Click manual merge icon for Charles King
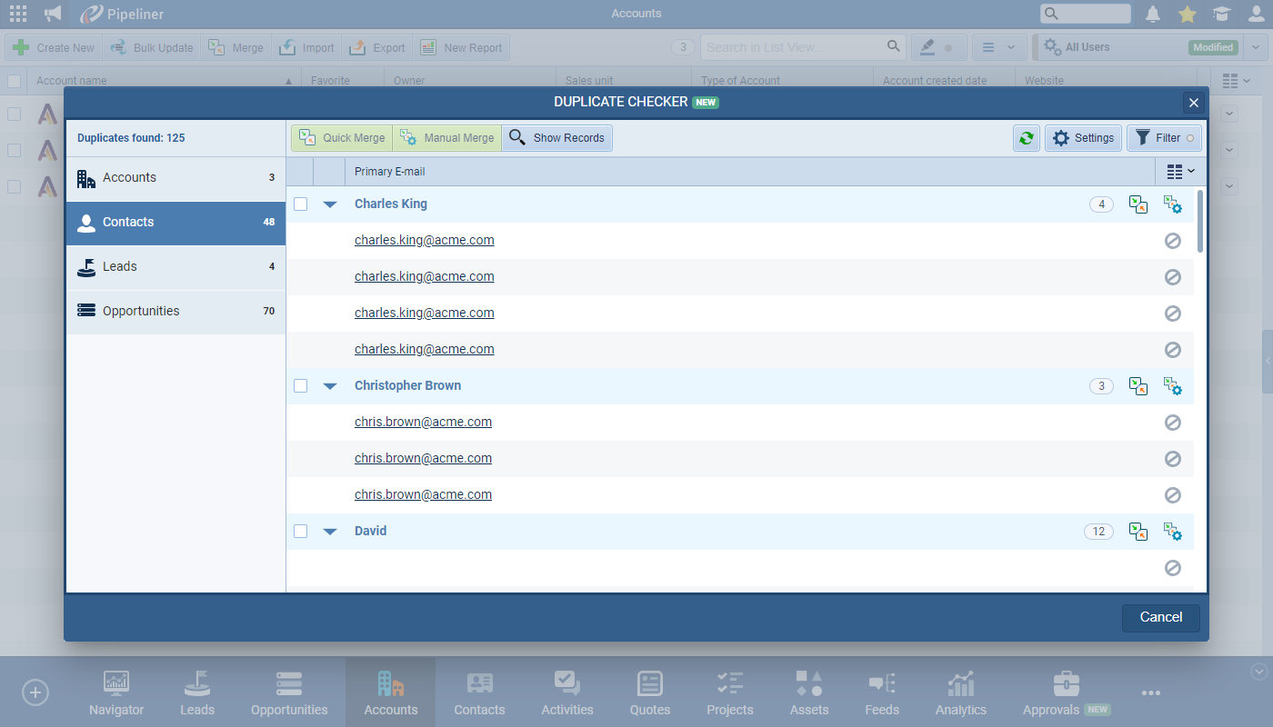This screenshot has height=727, width=1273. (x=1172, y=204)
